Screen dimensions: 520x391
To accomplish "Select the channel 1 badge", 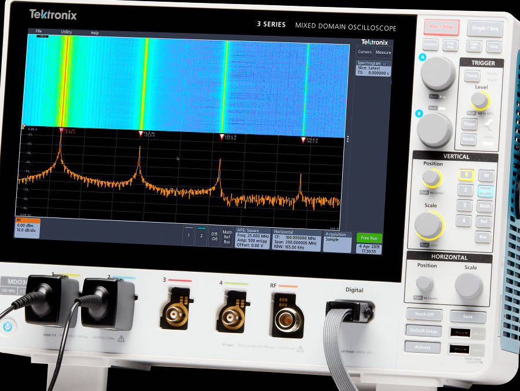I will pyautogui.click(x=188, y=237).
